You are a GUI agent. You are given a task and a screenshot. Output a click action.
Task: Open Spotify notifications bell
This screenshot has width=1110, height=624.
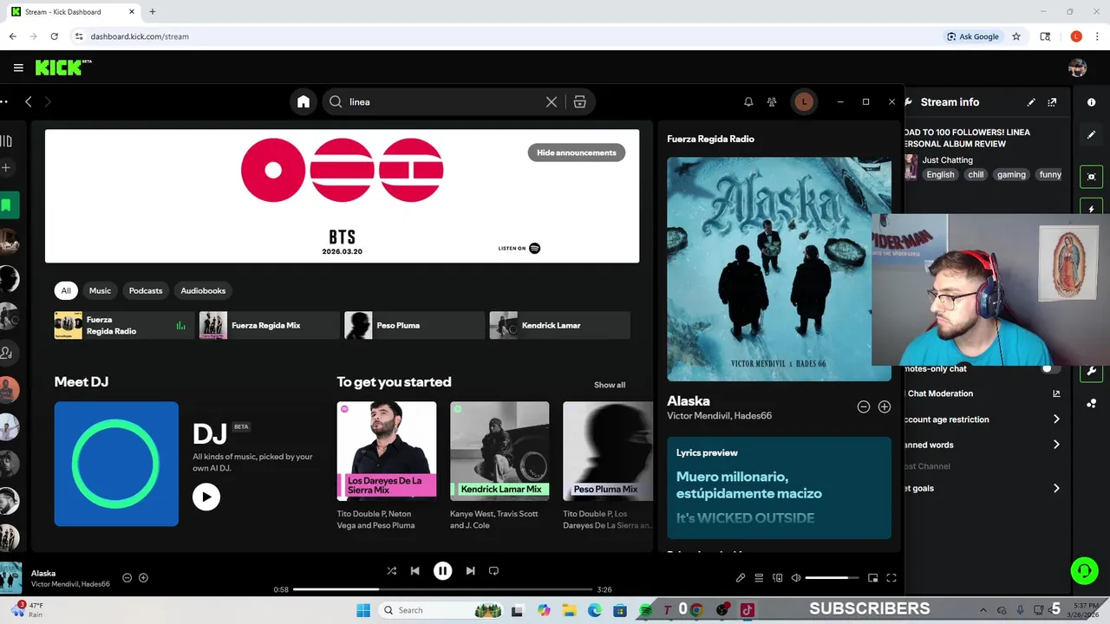(x=748, y=102)
